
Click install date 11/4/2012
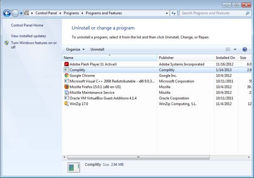coord(224,104)
